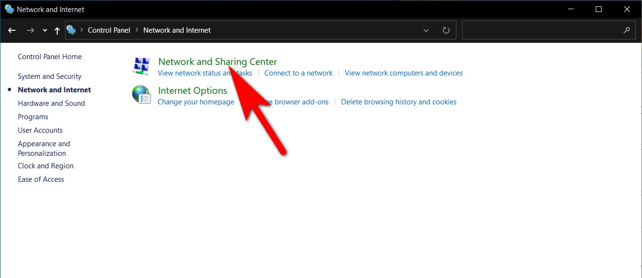This screenshot has width=642, height=278.
Task: Open User Accounts category
Action: [x=40, y=130]
